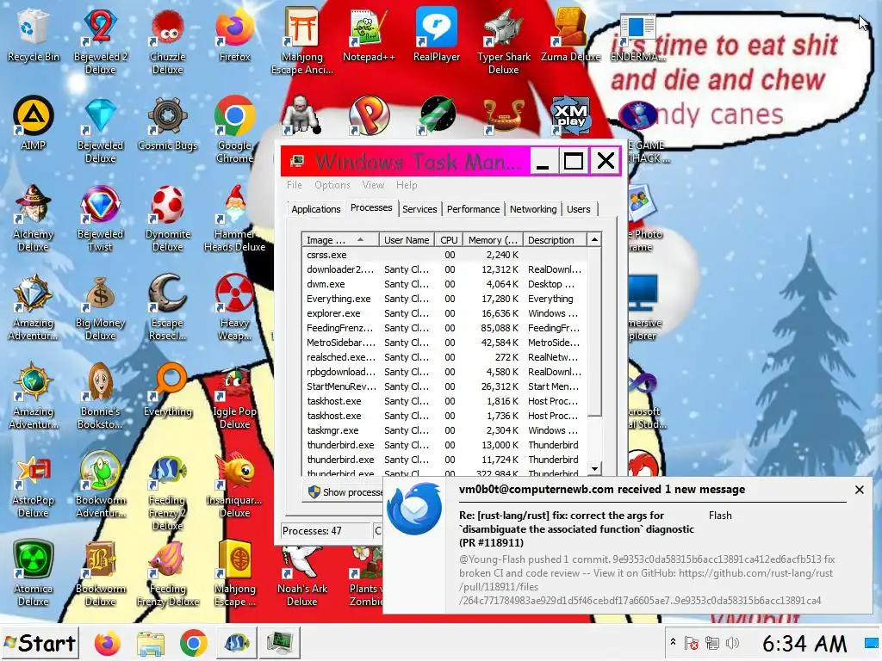The height and width of the screenshot is (661, 882).
Task: Switch to the Services tab
Action: tap(419, 209)
